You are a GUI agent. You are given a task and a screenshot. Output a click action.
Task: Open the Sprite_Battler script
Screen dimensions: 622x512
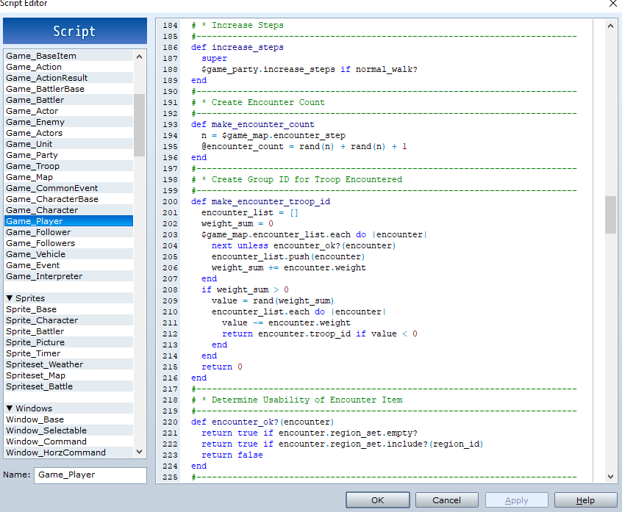[x=69, y=331]
